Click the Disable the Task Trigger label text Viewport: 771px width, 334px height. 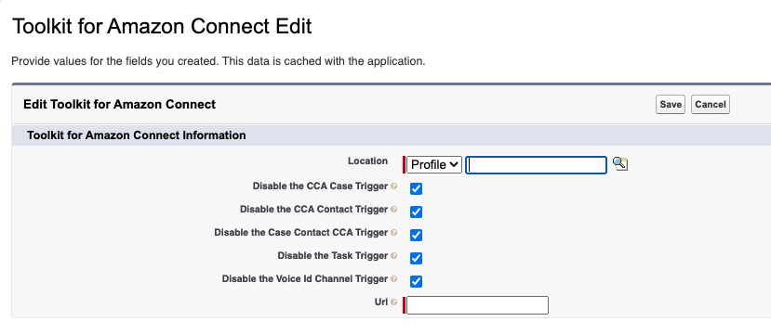[x=333, y=255]
